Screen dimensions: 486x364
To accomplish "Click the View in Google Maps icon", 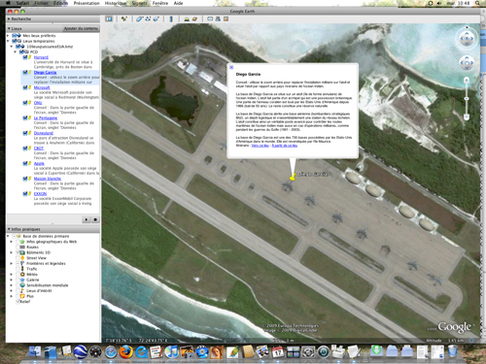I will [226, 19].
